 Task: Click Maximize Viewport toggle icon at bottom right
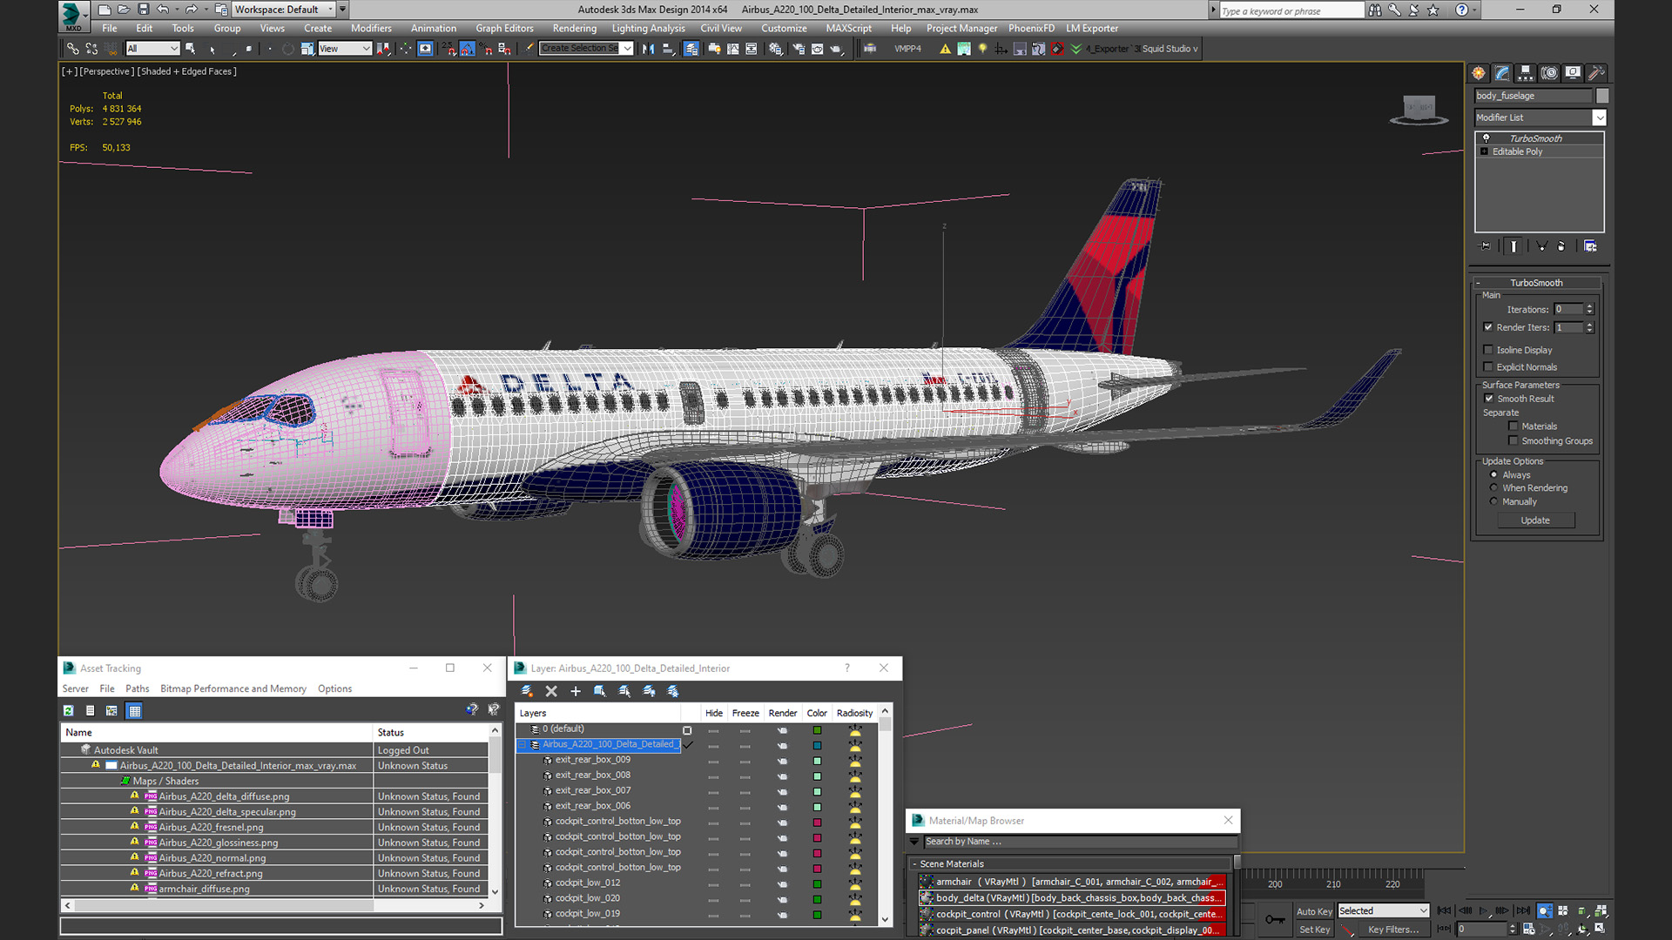[1600, 929]
